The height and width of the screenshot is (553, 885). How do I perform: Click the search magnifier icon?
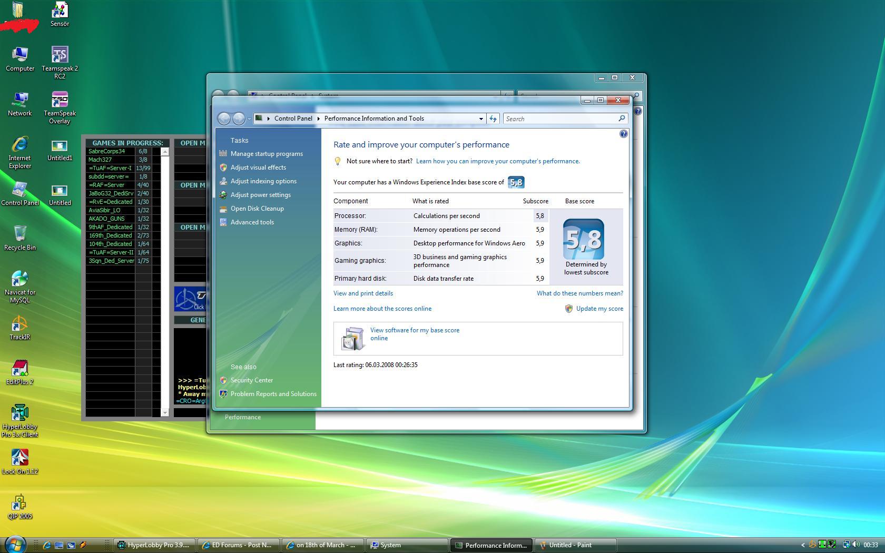coord(622,118)
